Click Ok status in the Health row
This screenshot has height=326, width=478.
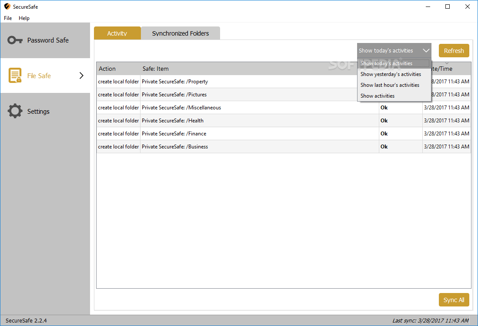(x=384, y=121)
